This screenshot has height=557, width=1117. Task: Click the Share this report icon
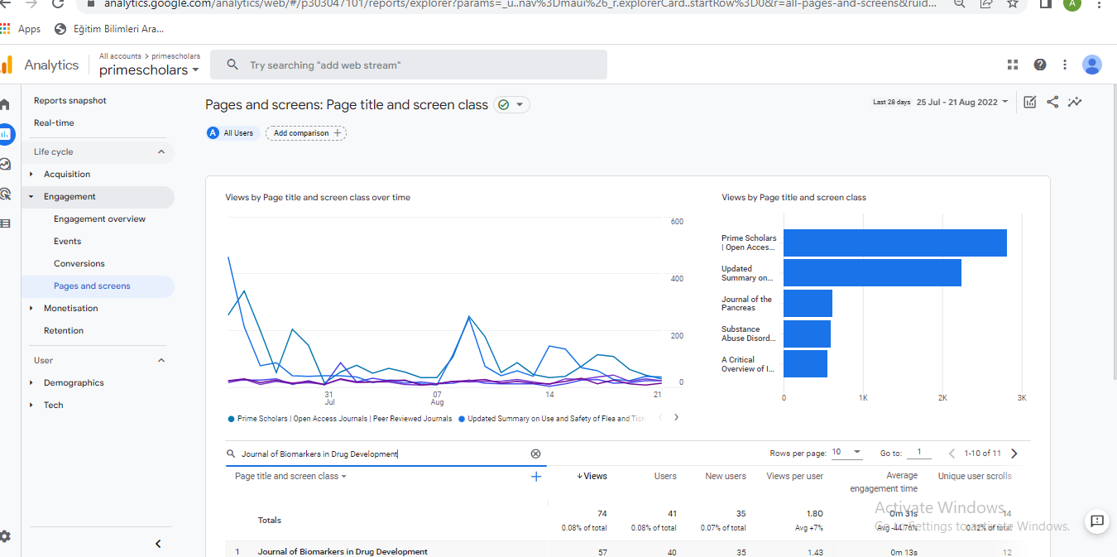pos(1052,102)
